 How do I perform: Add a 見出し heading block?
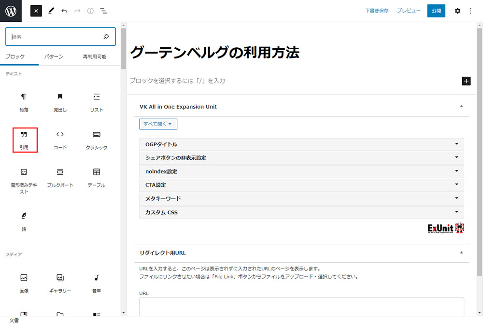[x=60, y=102]
